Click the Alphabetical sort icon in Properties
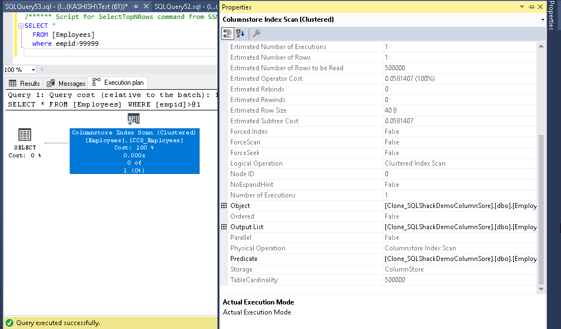Screen dimensions: 561x329 pyautogui.click(x=240, y=33)
